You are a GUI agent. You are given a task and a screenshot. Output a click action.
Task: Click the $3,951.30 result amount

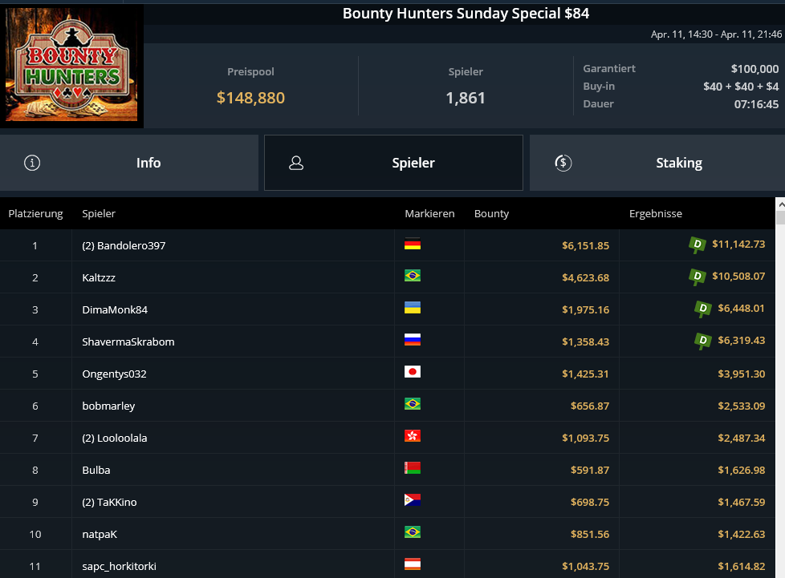point(742,374)
